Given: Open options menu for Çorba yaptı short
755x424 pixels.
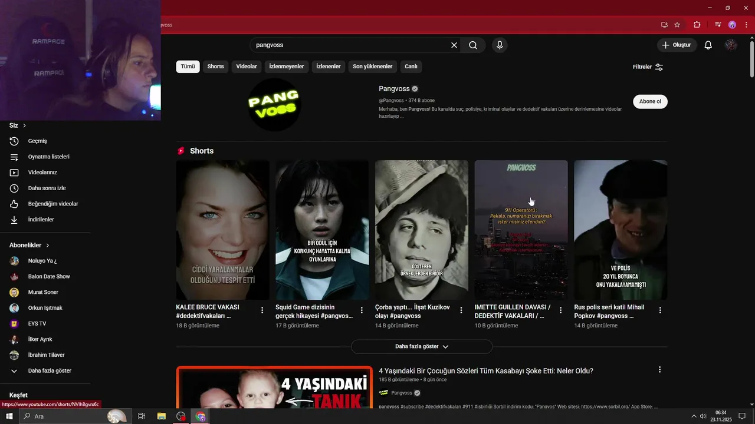Looking at the screenshot, I should (x=461, y=310).
